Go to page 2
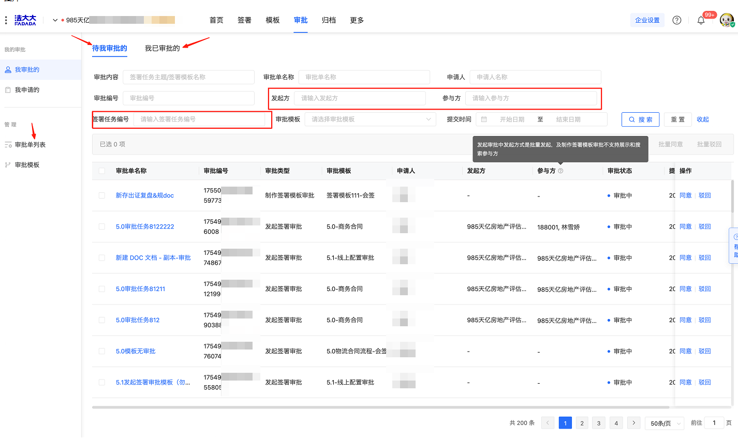Screen dimensions: 738x440 coord(582,423)
